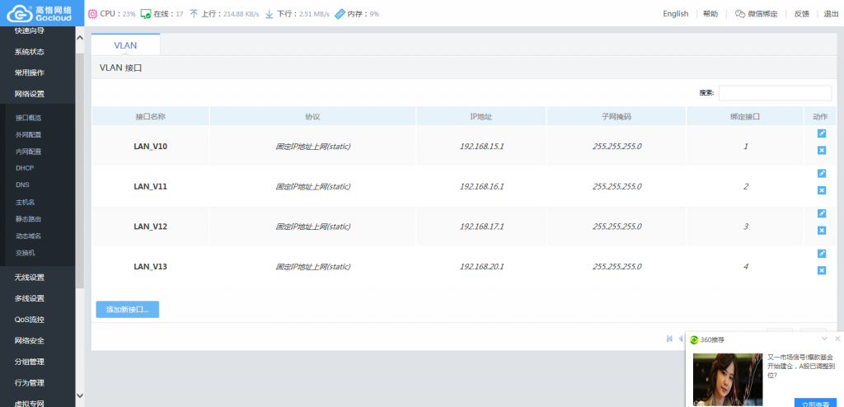Switch language to English
844x407 pixels.
coord(676,14)
